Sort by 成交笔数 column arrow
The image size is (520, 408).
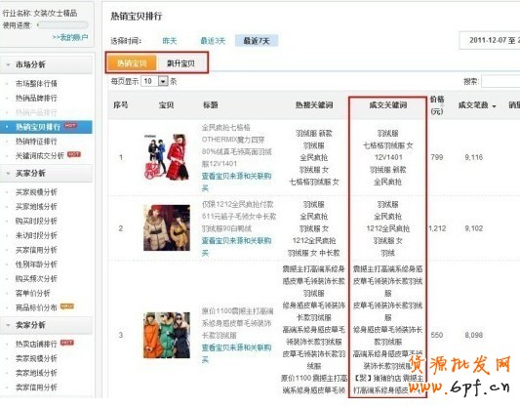click(495, 106)
